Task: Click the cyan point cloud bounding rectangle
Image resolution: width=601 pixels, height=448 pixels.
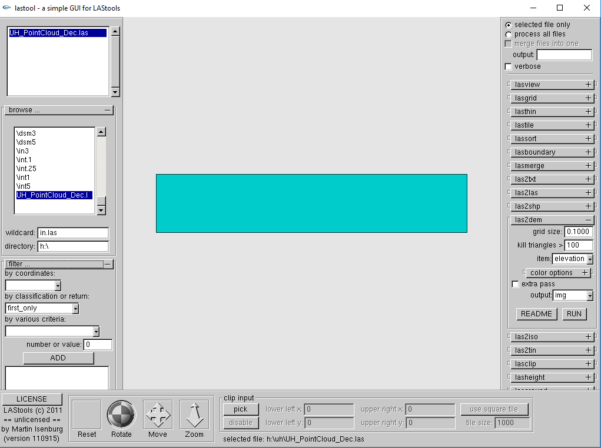Action: (311, 203)
